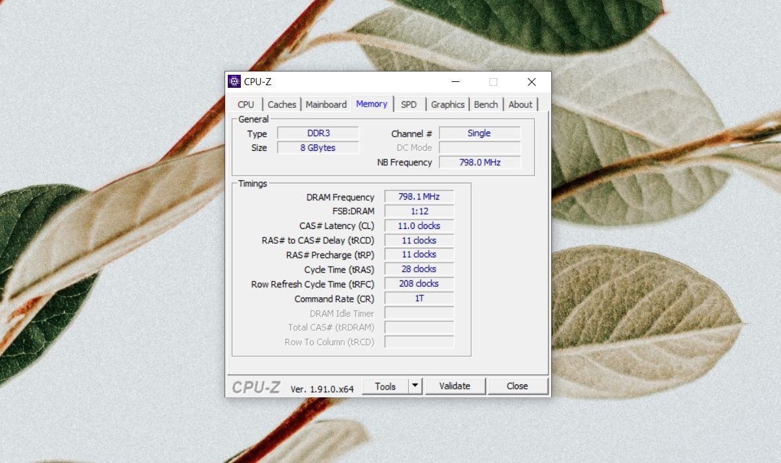The image size is (781, 463).
Task: Click the Channel # field showing Single
Action: 480,133
